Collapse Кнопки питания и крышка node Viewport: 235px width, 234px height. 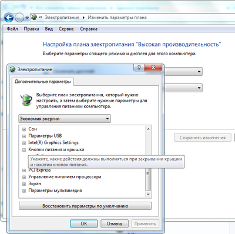click(24, 150)
